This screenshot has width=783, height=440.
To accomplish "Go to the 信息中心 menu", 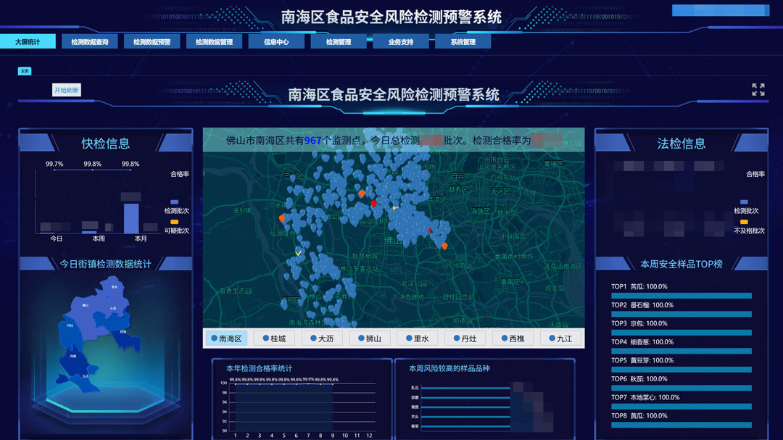I will (x=276, y=42).
